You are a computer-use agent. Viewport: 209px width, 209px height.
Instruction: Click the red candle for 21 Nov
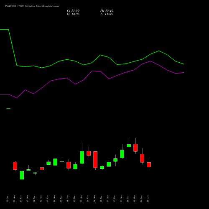click(89, 153)
